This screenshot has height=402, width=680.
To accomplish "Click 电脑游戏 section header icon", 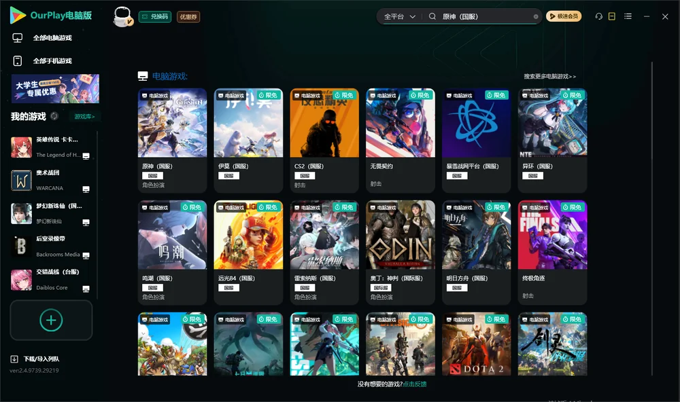I will pyautogui.click(x=143, y=77).
